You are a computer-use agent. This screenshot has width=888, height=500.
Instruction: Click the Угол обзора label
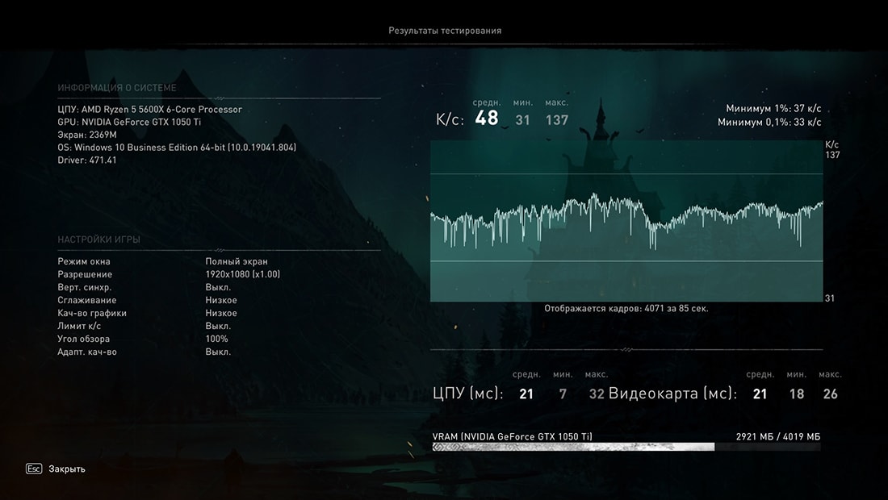coord(83,339)
